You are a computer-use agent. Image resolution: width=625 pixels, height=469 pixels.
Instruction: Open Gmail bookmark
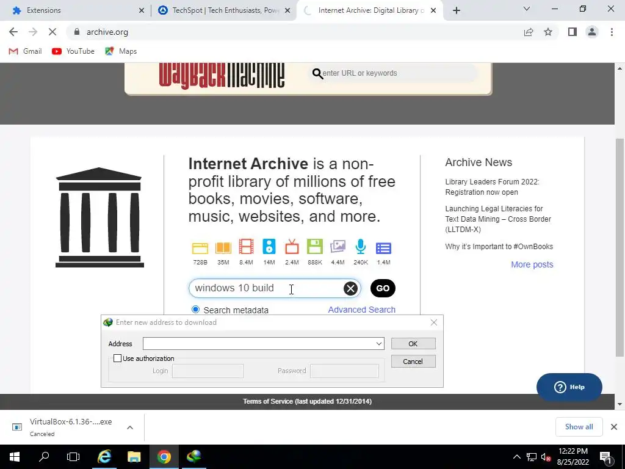[x=25, y=51]
